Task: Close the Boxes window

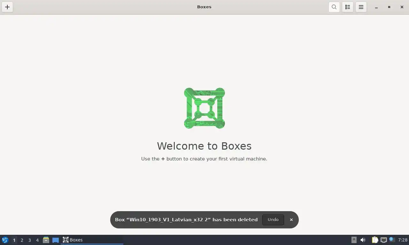Action: (402, 7)
